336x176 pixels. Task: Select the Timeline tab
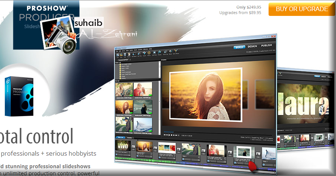129,138
